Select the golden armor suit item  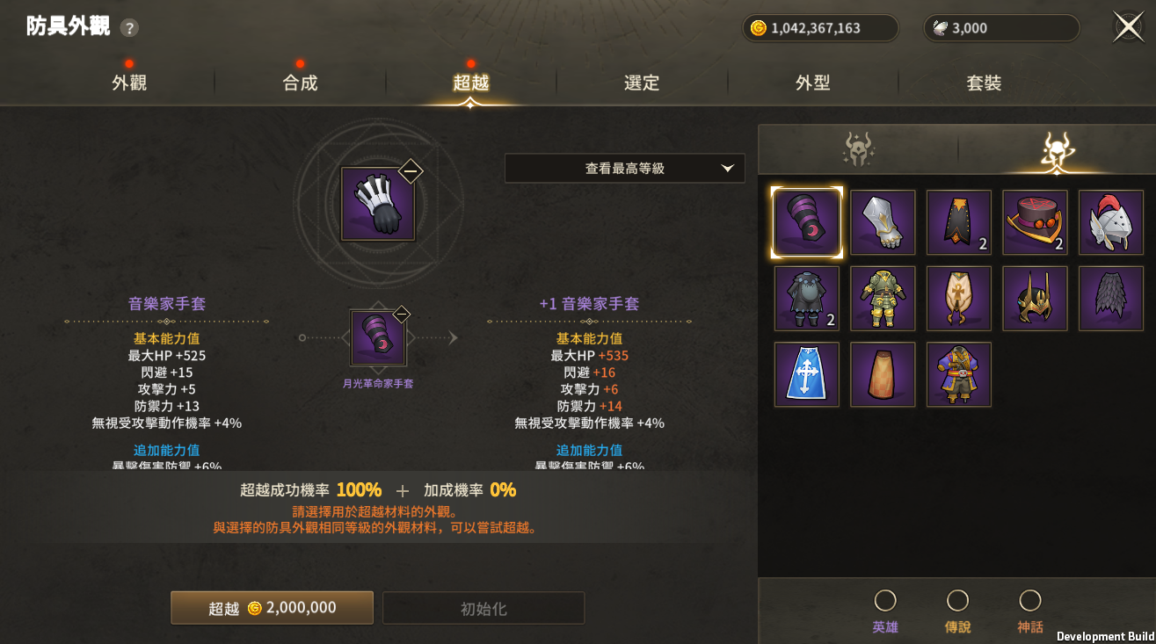point(883,299)
